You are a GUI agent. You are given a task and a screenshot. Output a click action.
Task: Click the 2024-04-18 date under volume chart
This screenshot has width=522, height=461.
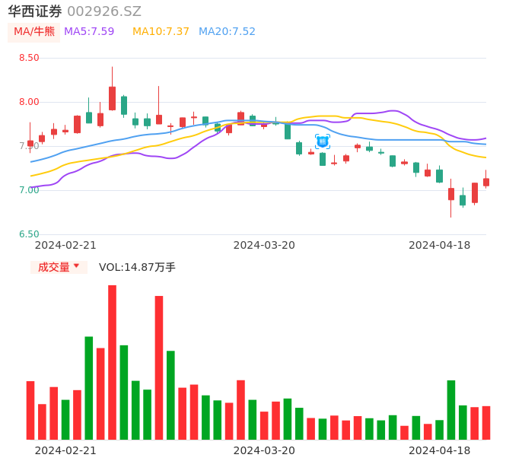[440, 450]
